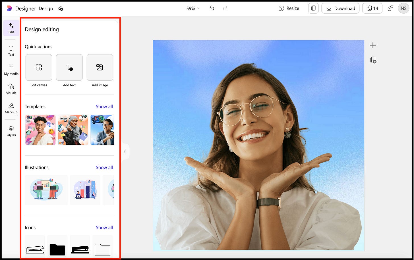Image resolution: width=414 pixels, height=260 pixels.
Task: Open the Layers panel
Action: point(11,131)
